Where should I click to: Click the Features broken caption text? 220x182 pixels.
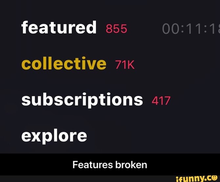(110, 165)
